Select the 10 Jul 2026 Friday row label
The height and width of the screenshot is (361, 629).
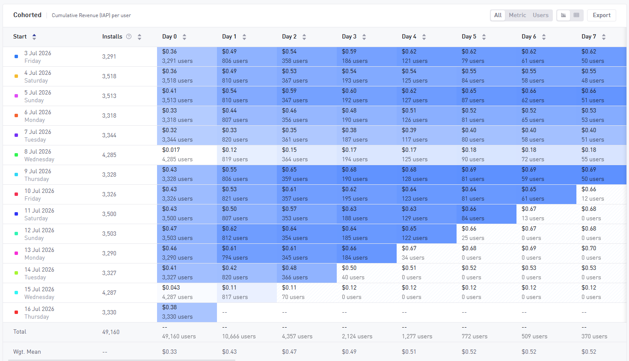(x=39, y=195)
